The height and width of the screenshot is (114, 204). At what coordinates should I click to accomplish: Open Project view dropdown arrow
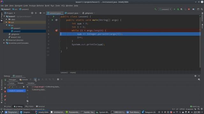(14, 13)
